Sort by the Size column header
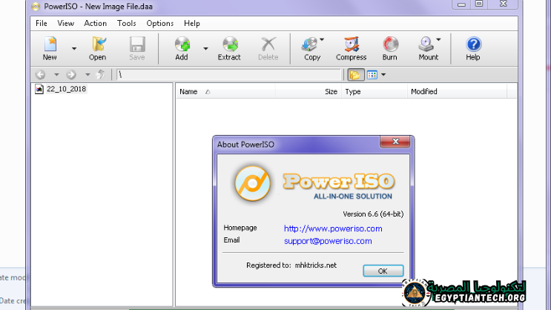Image resolution: width=551 pixels, height=310 pixels. pos(309,92)
